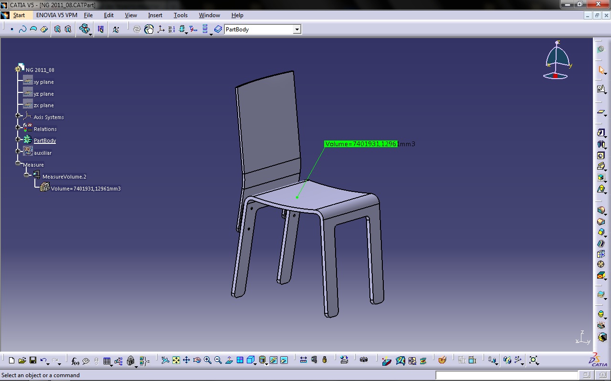Click the Sketcher icon in right toolbar
Screen dimensions: 611x381
tap(601, 89)
